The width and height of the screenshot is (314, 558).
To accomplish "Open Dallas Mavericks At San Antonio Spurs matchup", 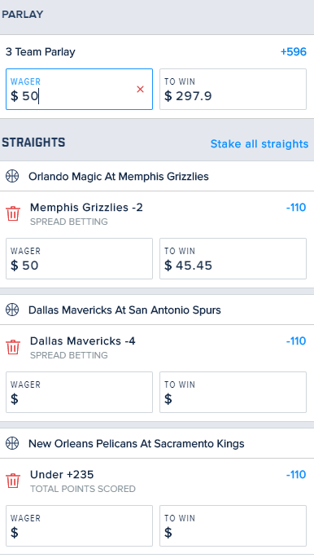I will pos(124,310).
